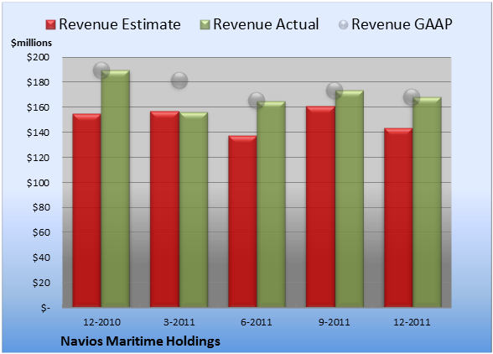Click the red Revenue Estimate legend swatch
Screen dimensions: 493x354
pyautogui.click(x=50, y=25)
